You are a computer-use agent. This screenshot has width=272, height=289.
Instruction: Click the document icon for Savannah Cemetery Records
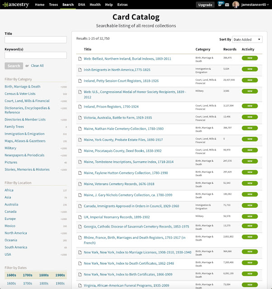[x=80, y=227]
